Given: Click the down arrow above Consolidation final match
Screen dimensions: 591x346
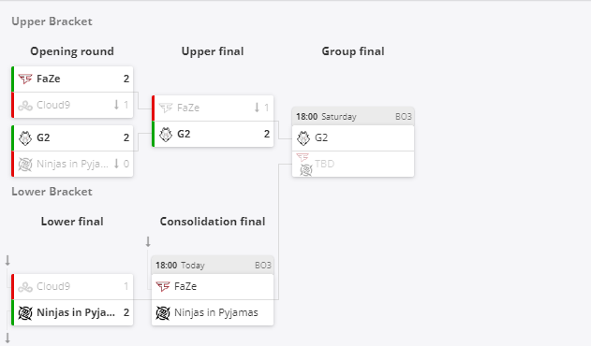Looking at the screenshot, I should pos(148,241).
